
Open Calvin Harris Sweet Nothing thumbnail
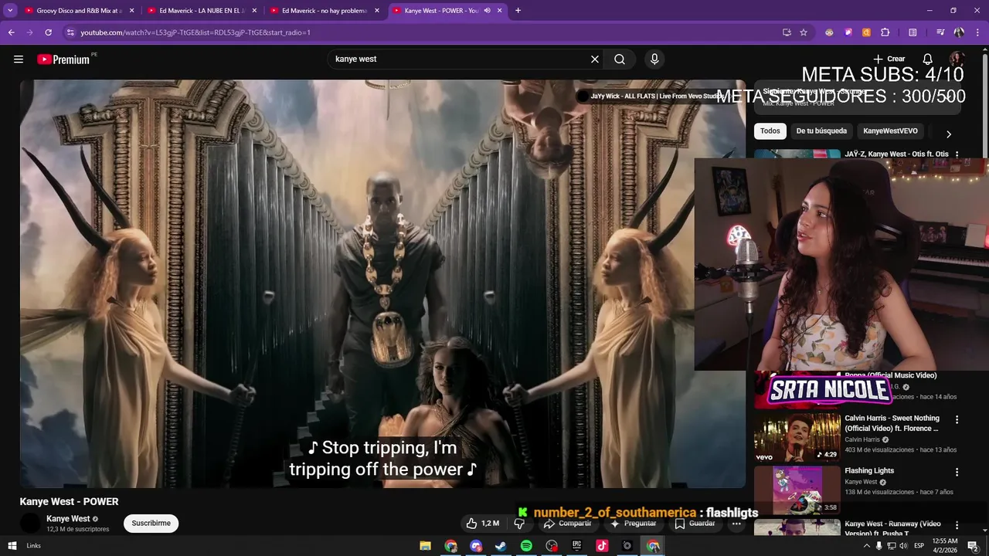coord(797,437)
